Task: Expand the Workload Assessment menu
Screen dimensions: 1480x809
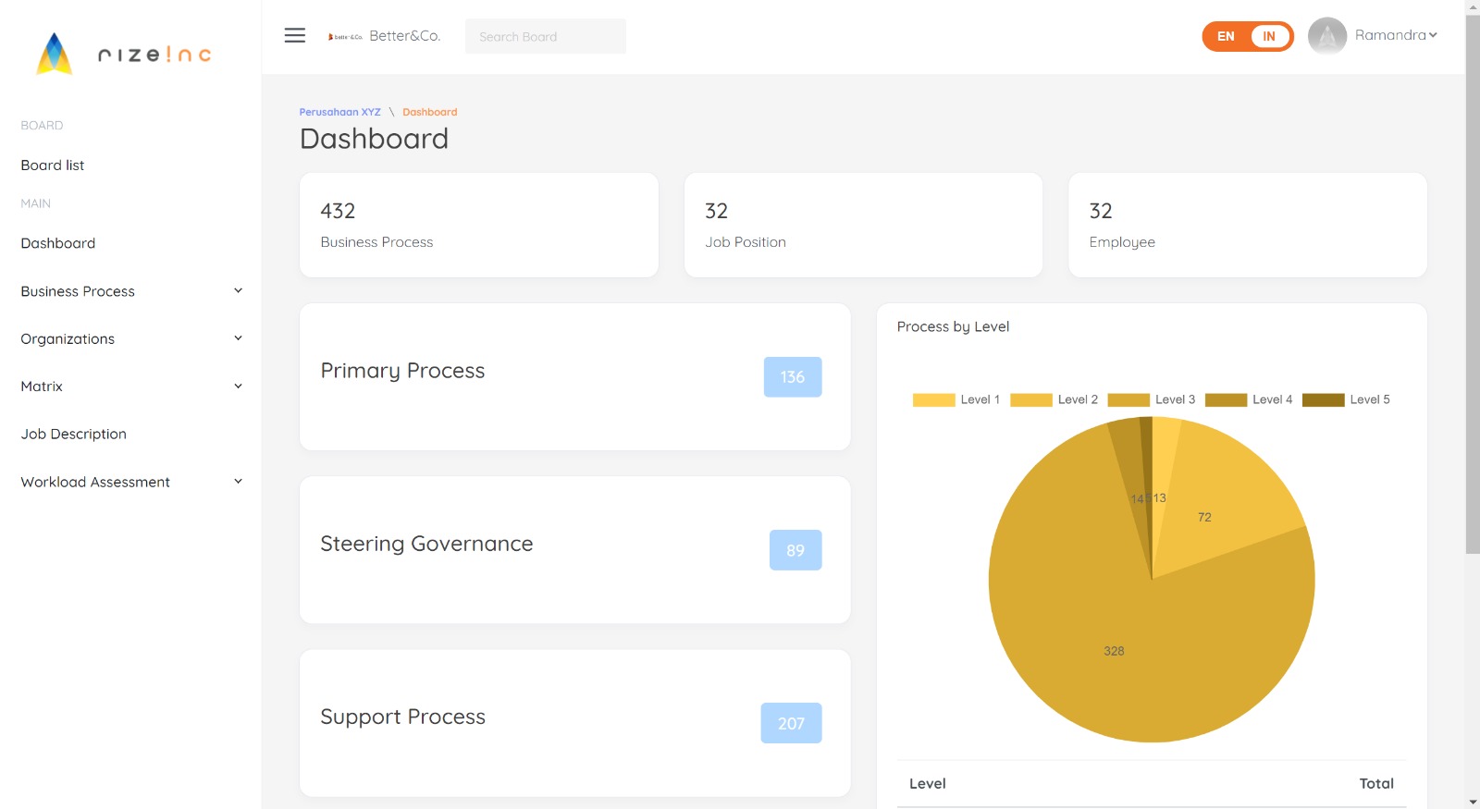Action: coord(130,482)
